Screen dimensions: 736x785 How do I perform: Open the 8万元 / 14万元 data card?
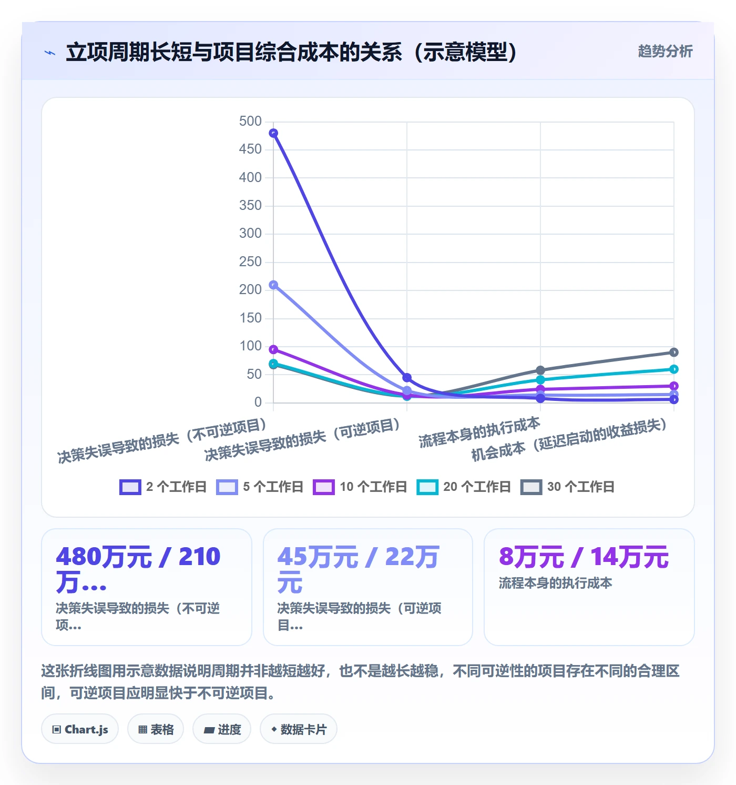pos(589,587)
